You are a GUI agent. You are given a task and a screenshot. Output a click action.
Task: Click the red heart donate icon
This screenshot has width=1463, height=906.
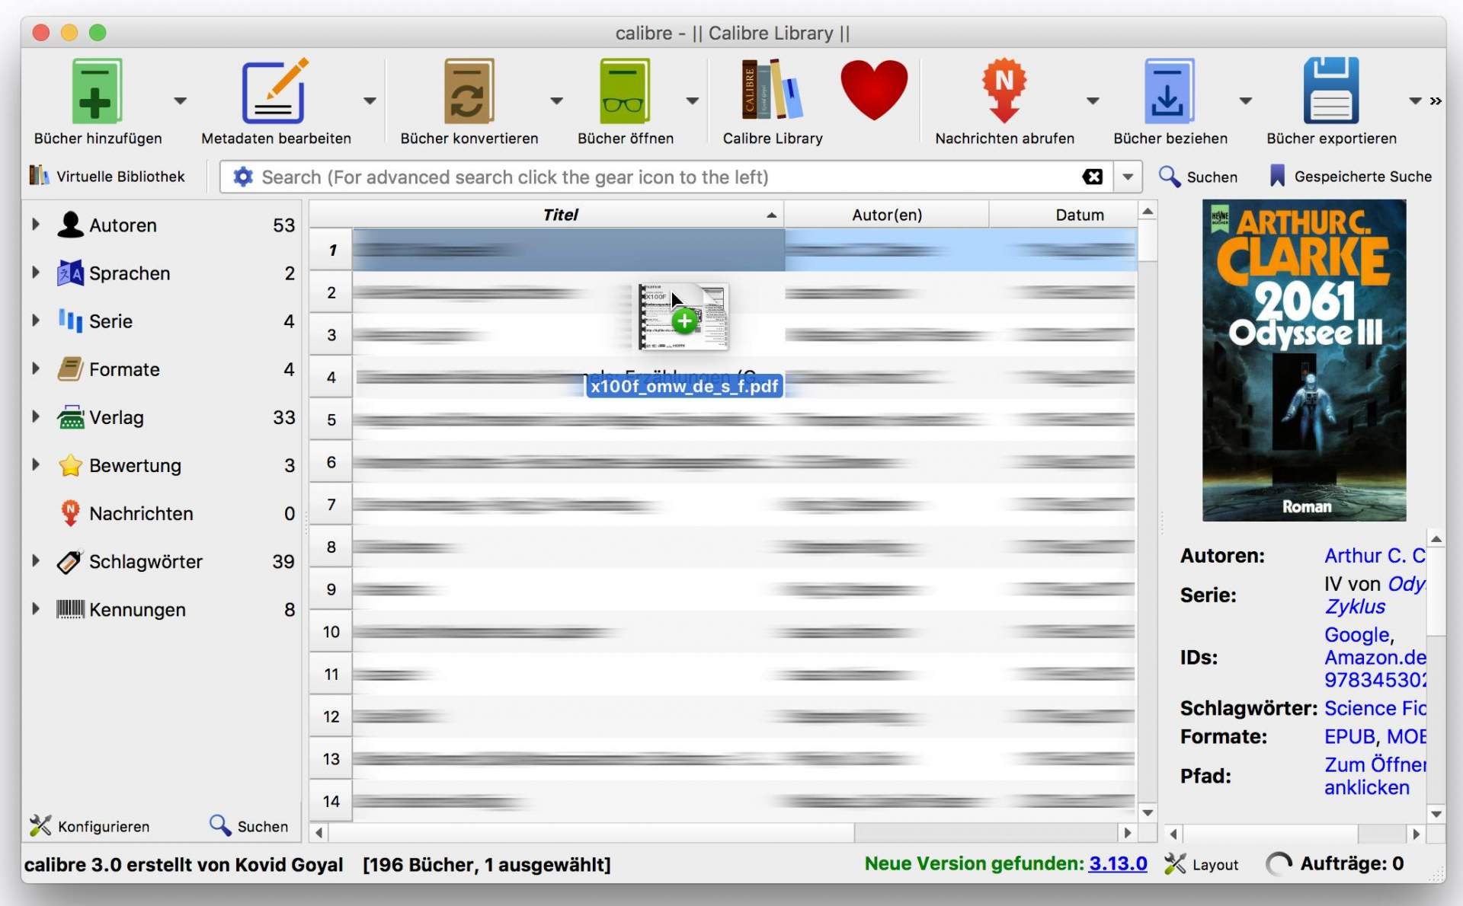coord(874,90)
